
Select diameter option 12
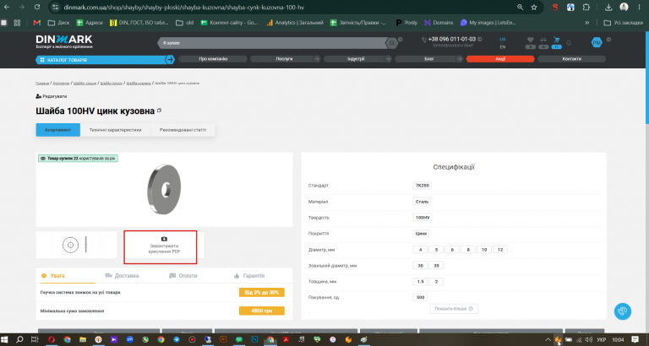click(500, 250)
